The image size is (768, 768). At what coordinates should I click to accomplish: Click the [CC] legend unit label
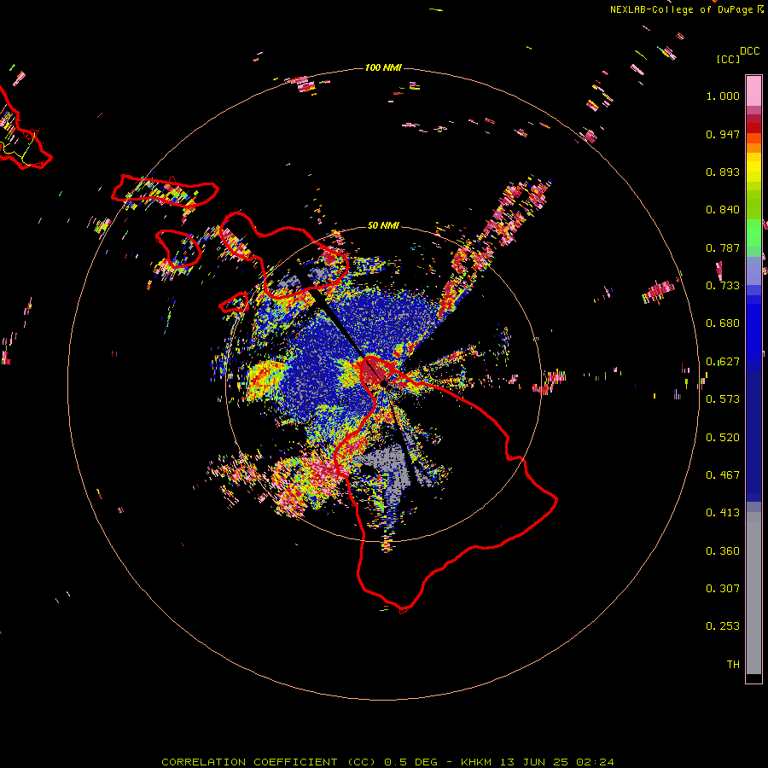728,59
